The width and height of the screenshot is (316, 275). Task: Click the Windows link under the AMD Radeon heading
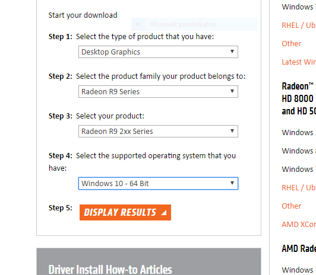(x=299, y=270)
